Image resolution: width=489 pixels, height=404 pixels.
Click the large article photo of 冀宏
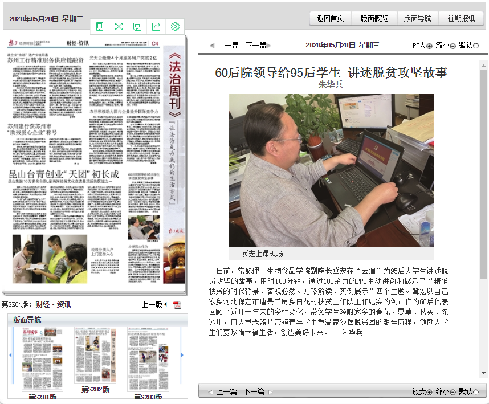331,171
